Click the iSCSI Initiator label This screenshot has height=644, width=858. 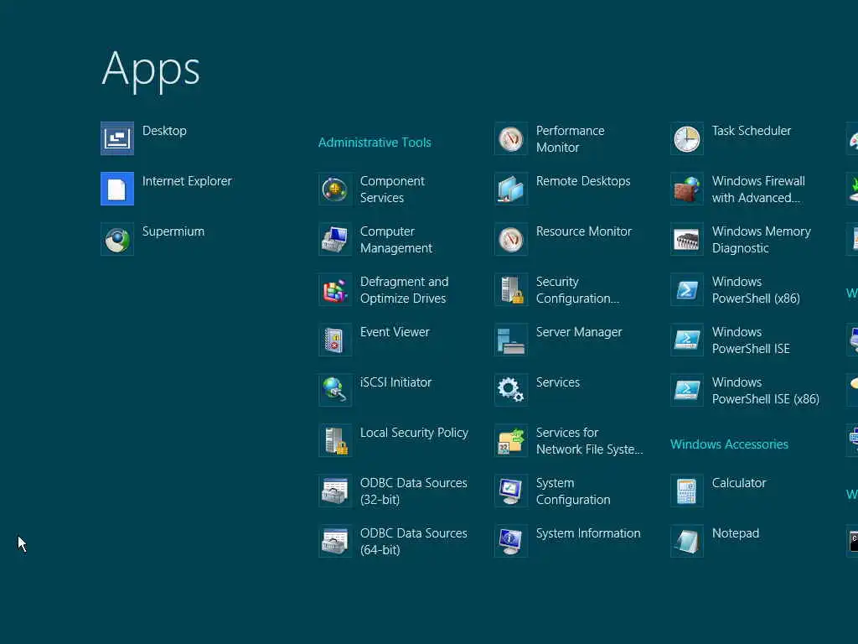[x=396, y=382]
